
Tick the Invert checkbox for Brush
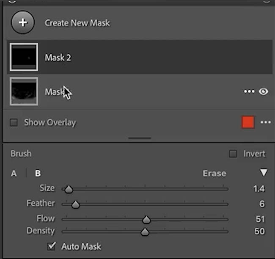(233, 154)
